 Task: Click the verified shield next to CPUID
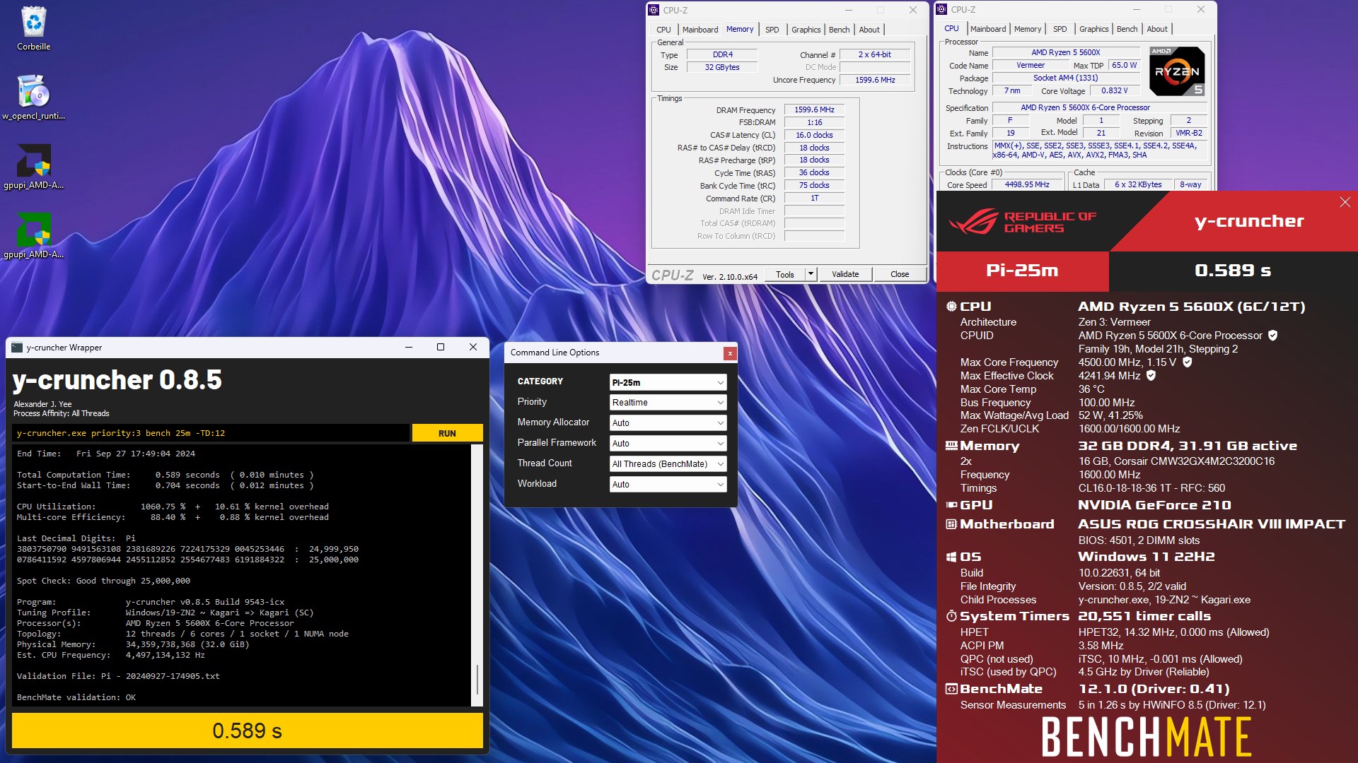point(1272,336)
